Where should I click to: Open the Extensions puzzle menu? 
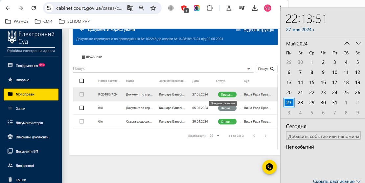pos(210,8)
